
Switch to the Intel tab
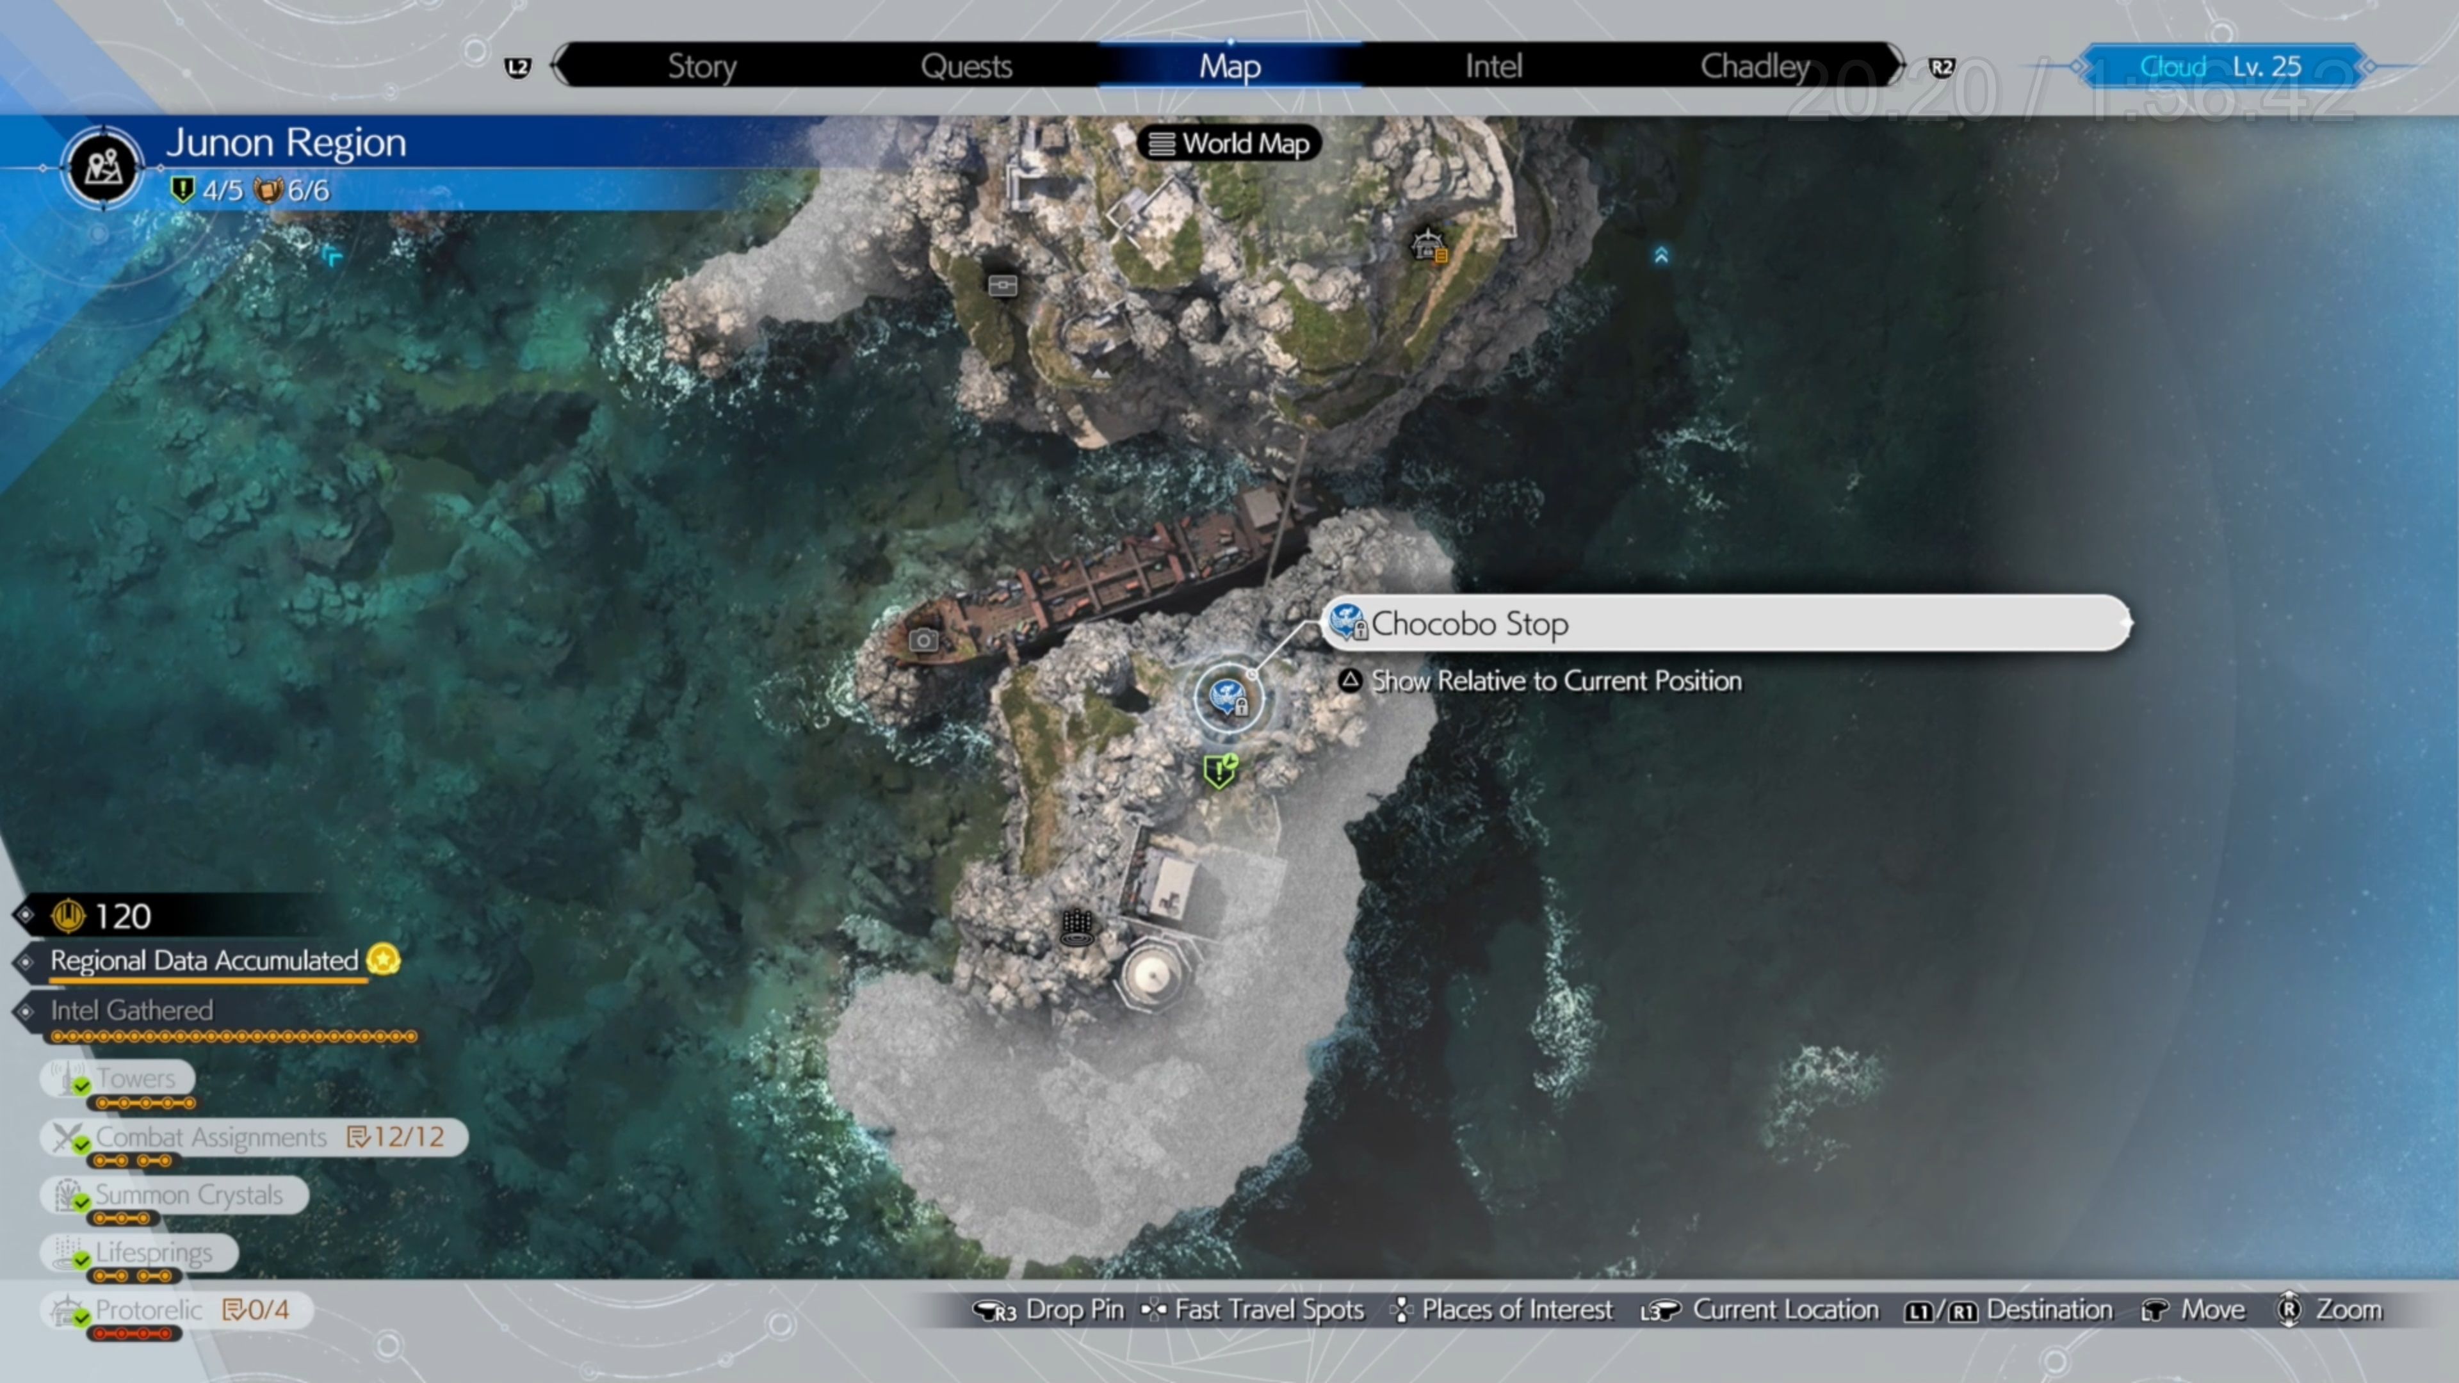1493,66
